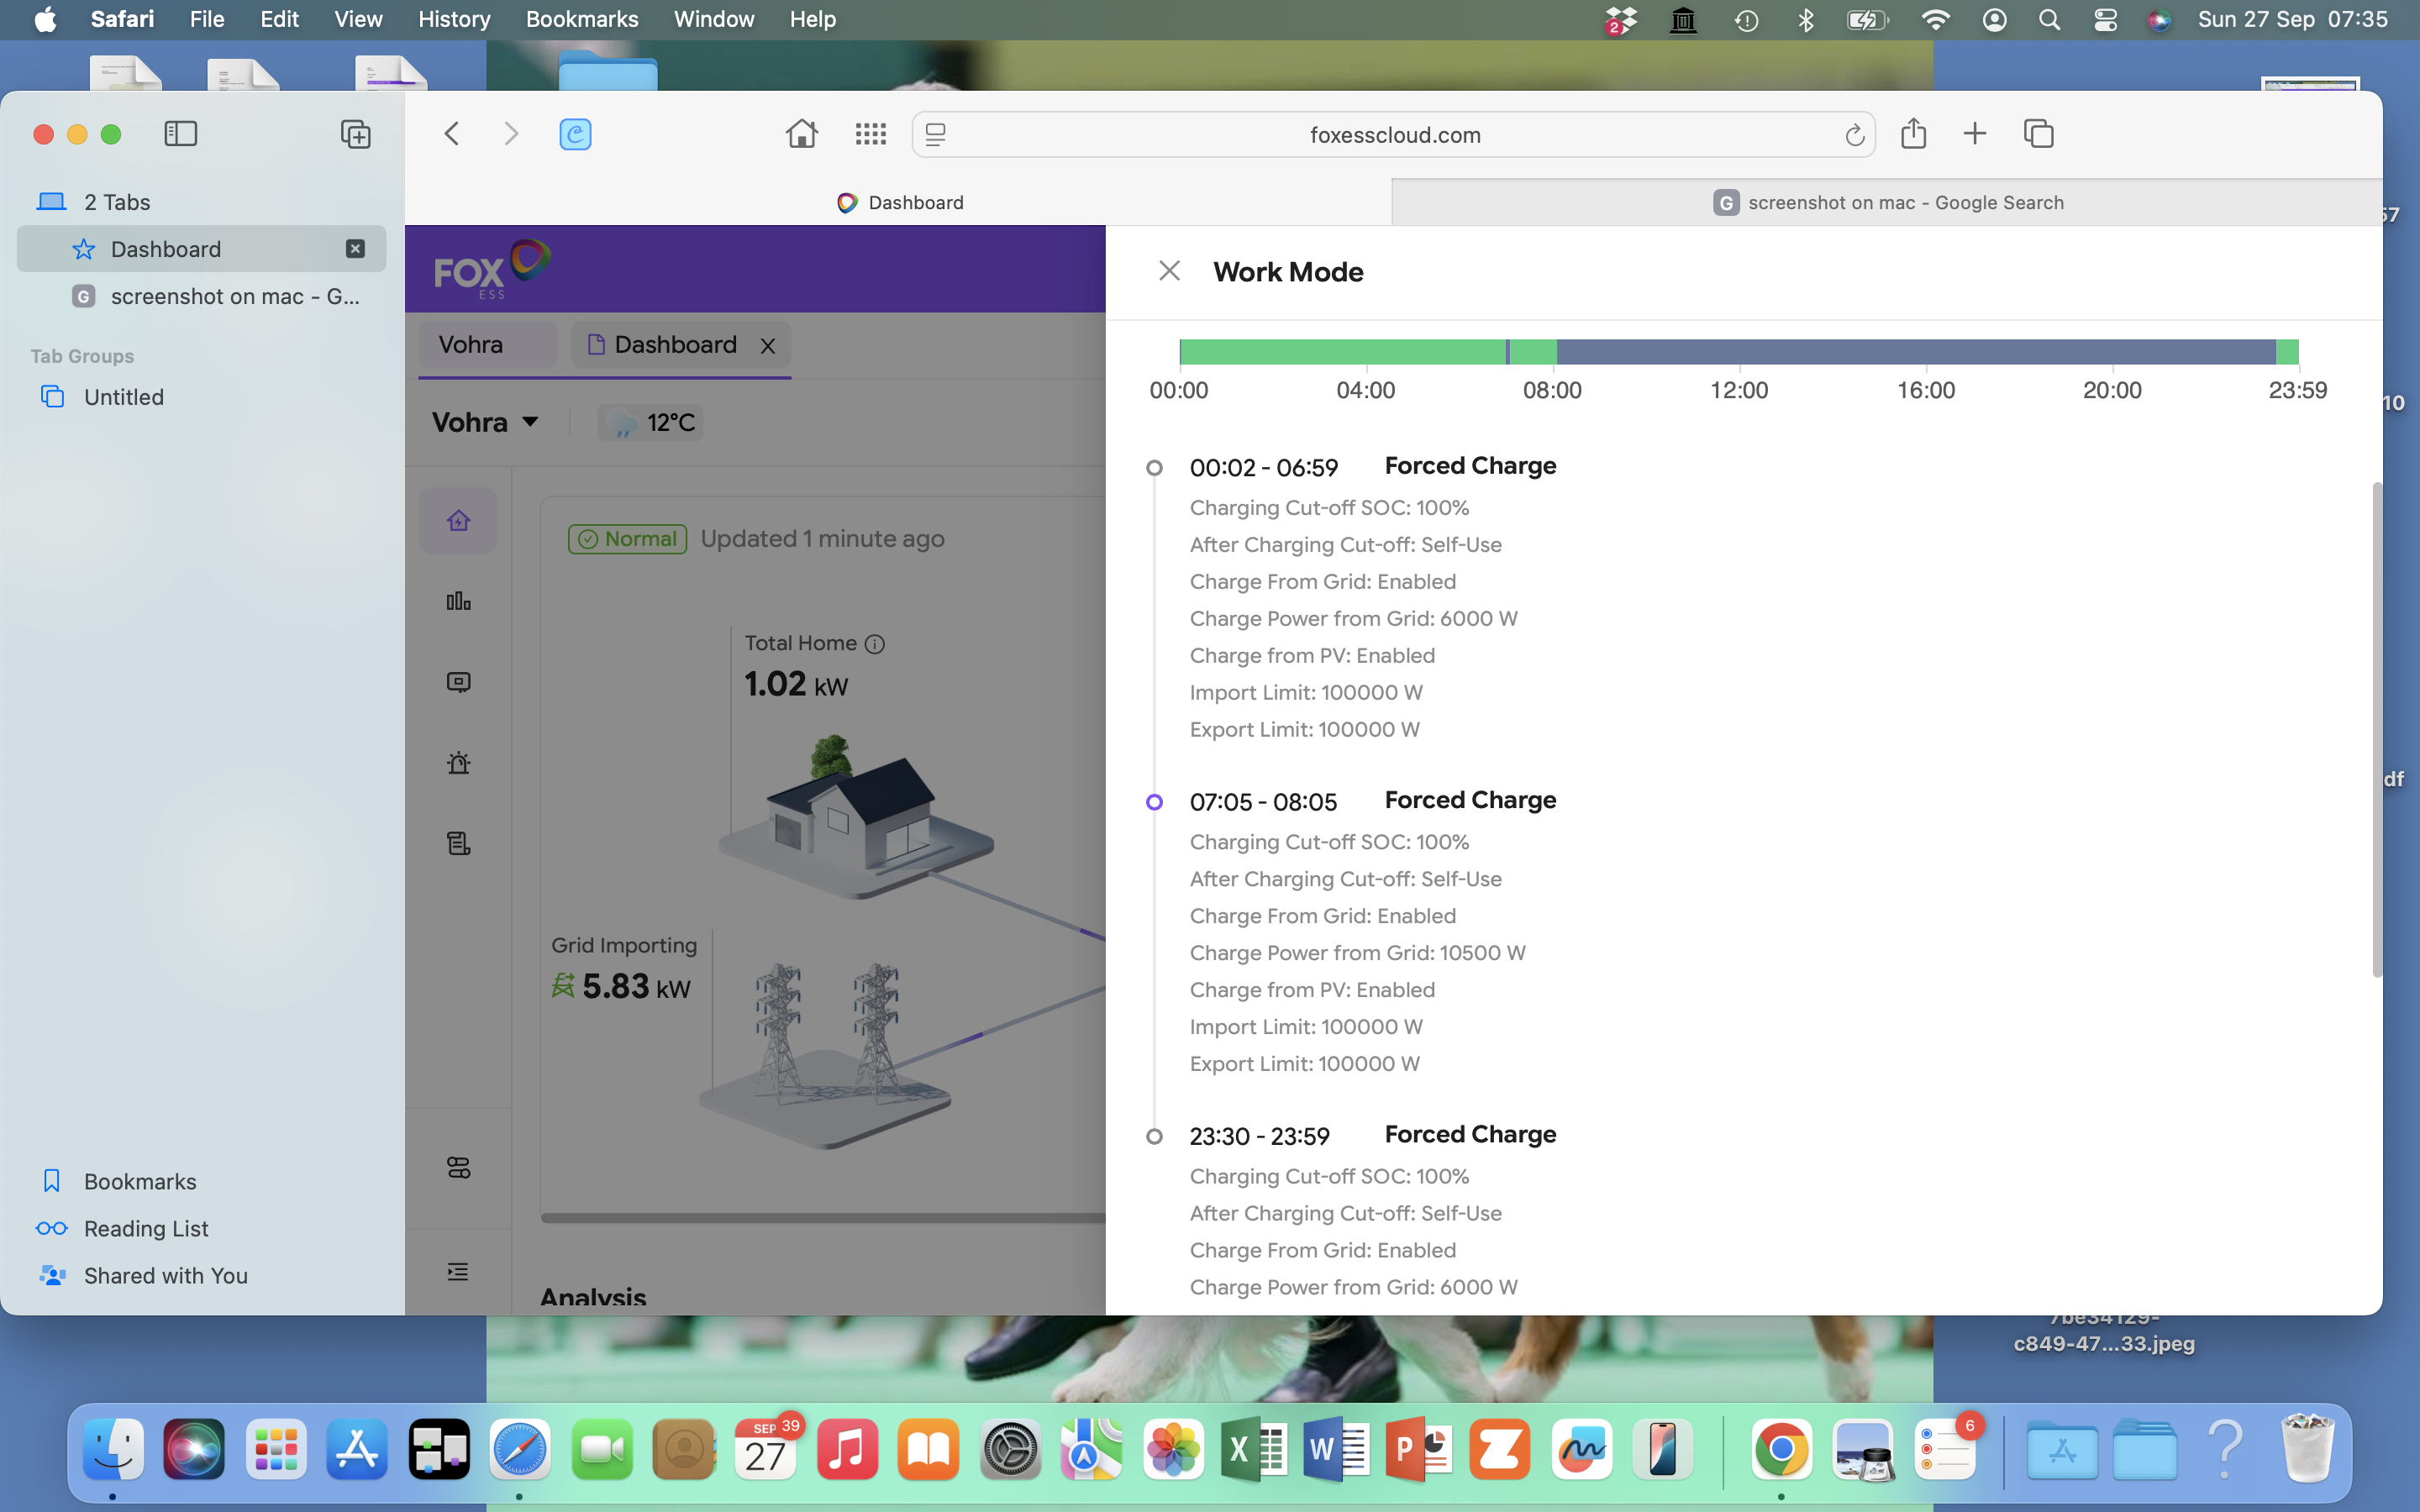
Task: Select the 00:02 - 06:59 schedule marker
Action: tap(1154, 468)
